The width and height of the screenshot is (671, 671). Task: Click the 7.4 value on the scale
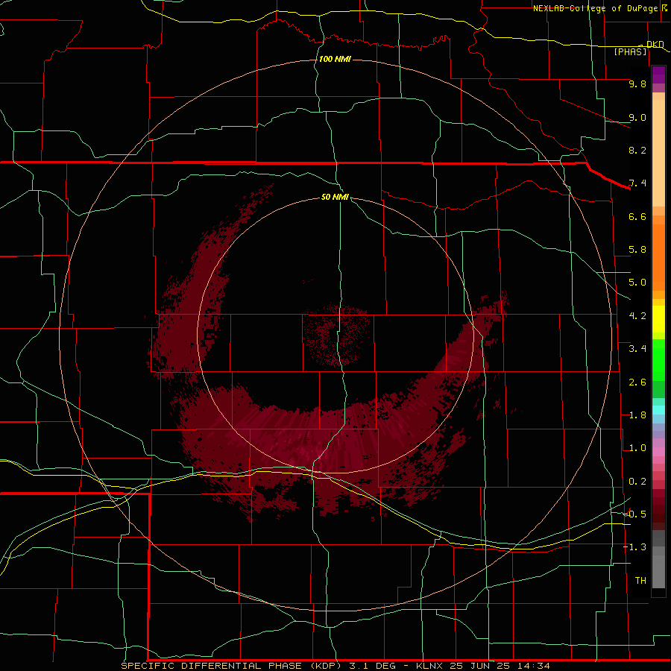pos(637,183)
